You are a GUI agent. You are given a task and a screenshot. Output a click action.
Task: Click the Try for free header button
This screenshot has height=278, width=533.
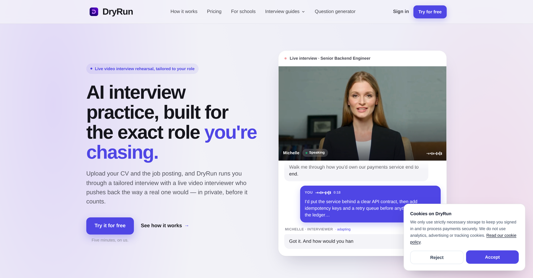(x=430, y=12)
